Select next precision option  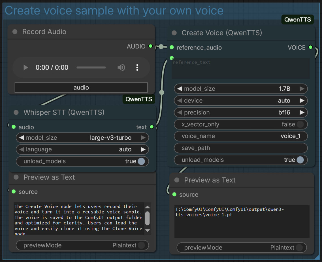pos(302,112)
